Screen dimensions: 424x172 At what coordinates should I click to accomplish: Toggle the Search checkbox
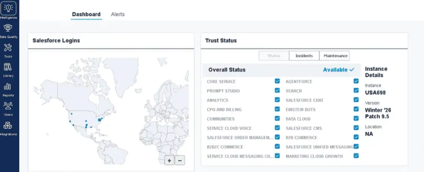pyautogui.click(x=356, y=90)
